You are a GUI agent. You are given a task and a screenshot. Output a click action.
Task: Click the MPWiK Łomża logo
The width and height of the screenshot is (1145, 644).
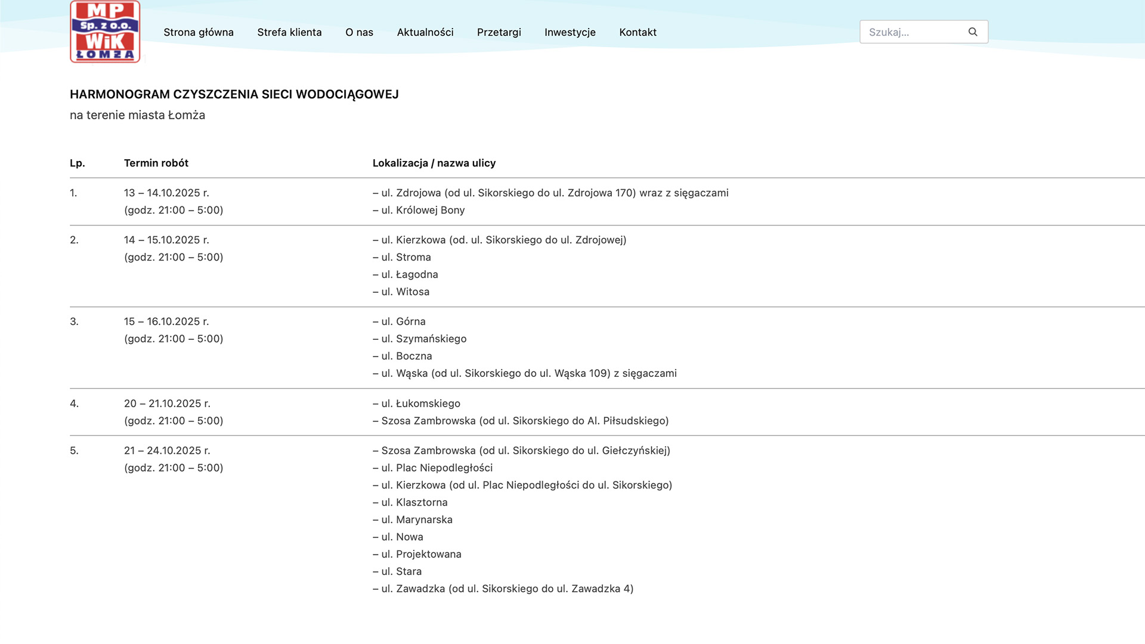tap(105, 32)
